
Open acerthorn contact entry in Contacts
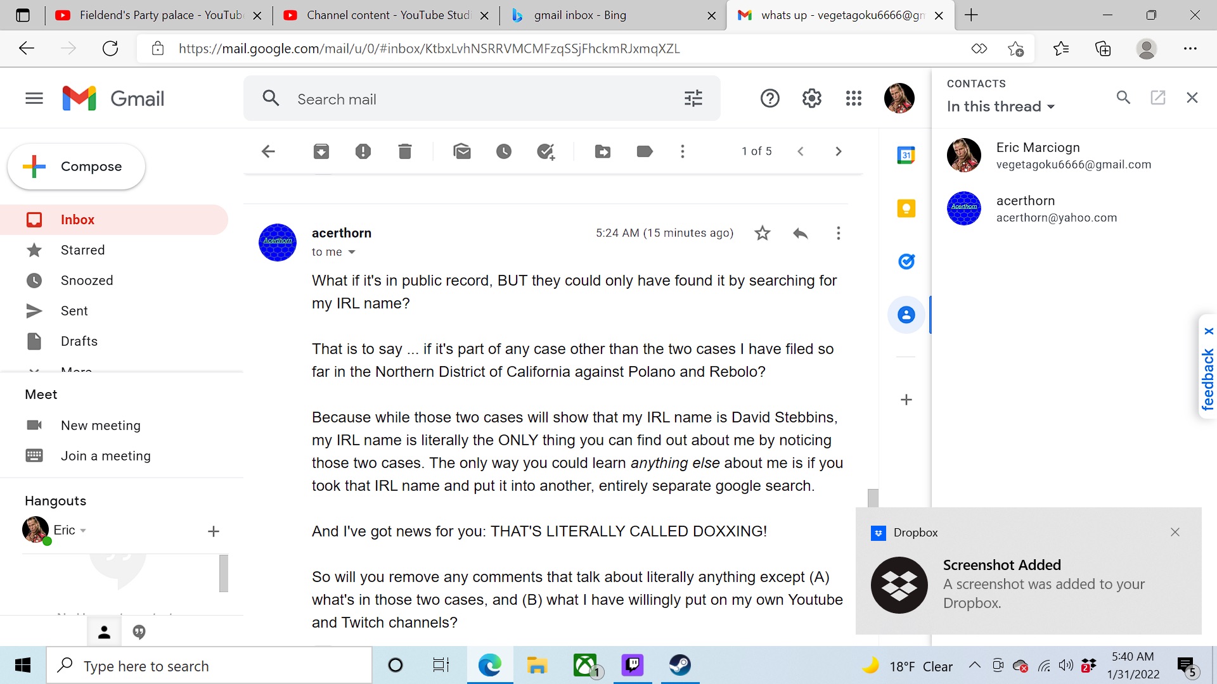(x=1074, y=209)
